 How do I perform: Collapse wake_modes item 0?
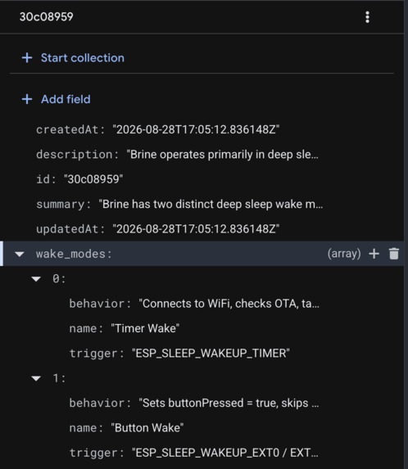pyautogui.click(x=36, y=279)
